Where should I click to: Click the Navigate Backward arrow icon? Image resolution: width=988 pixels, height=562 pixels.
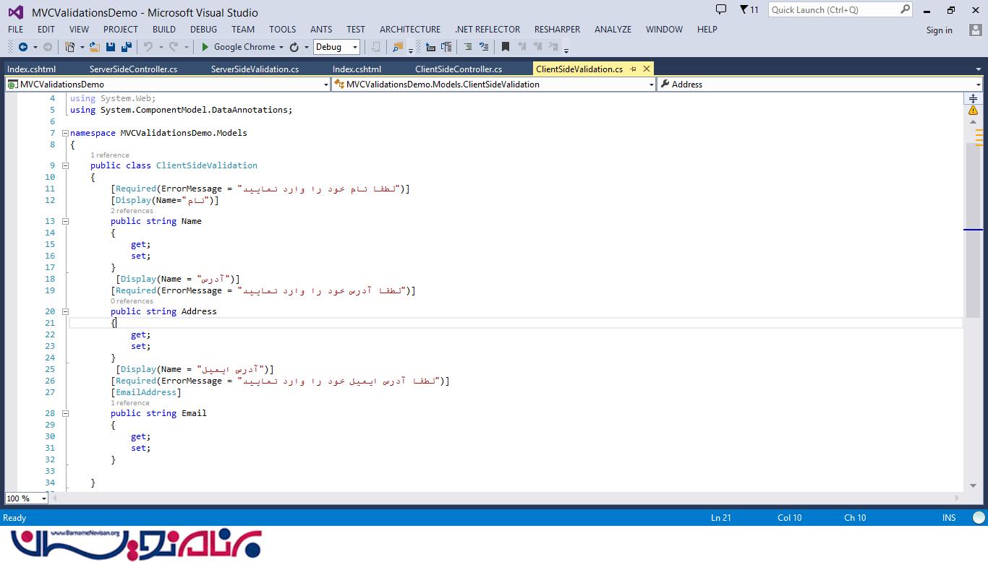tap(22, 47)
